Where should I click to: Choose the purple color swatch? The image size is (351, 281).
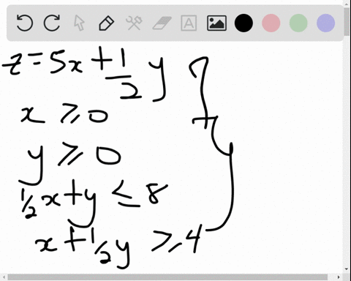coord(325,23)
